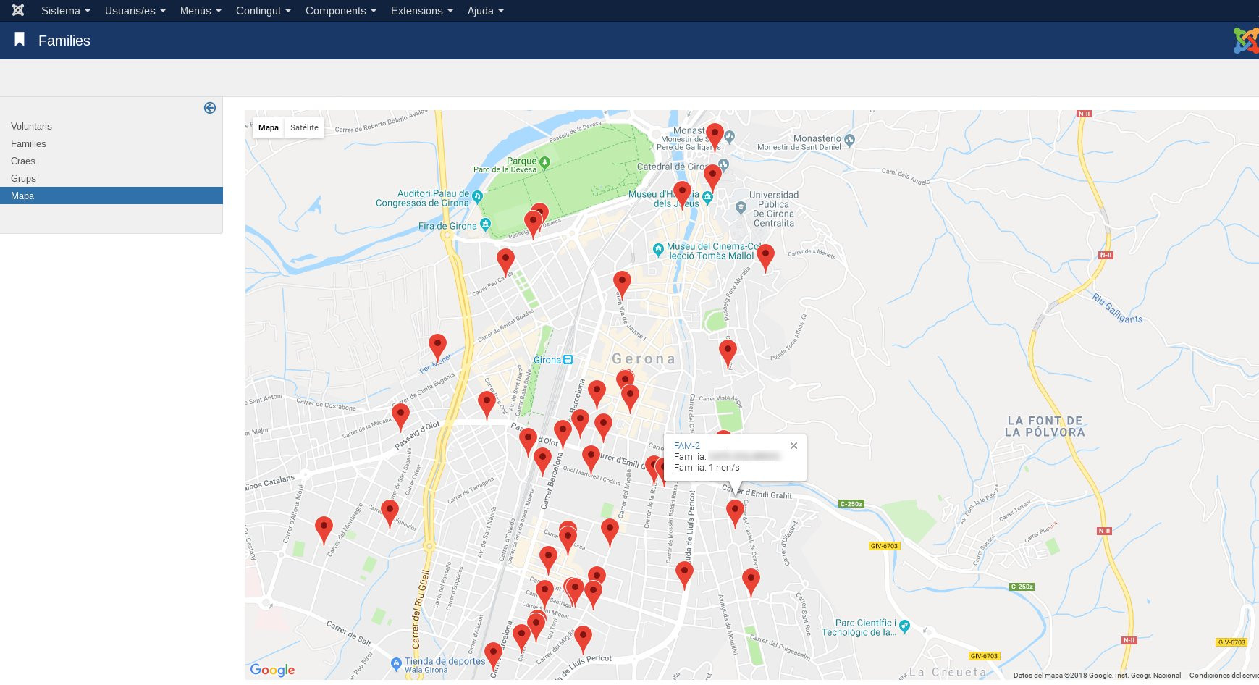This screenshot has width=1259, height=685.
Task: Click the Parque de la Devesa park icon
Action: 545,161
